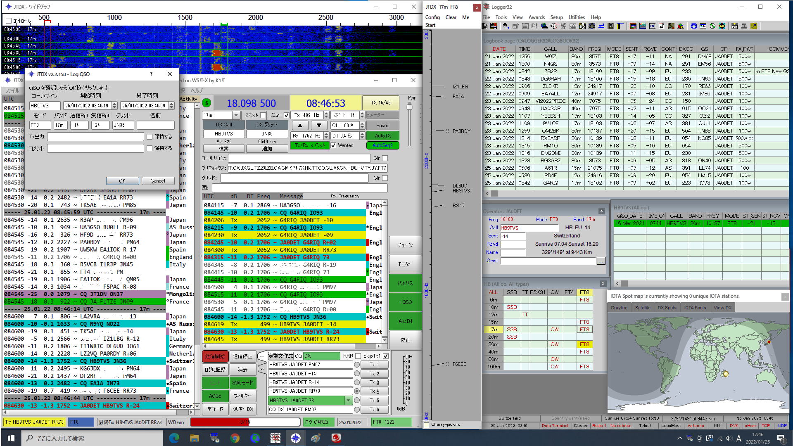793x446 pixels.
Task: Click the hash symbol page icon in Logger32 toolbar
Action: pos(662,26)
